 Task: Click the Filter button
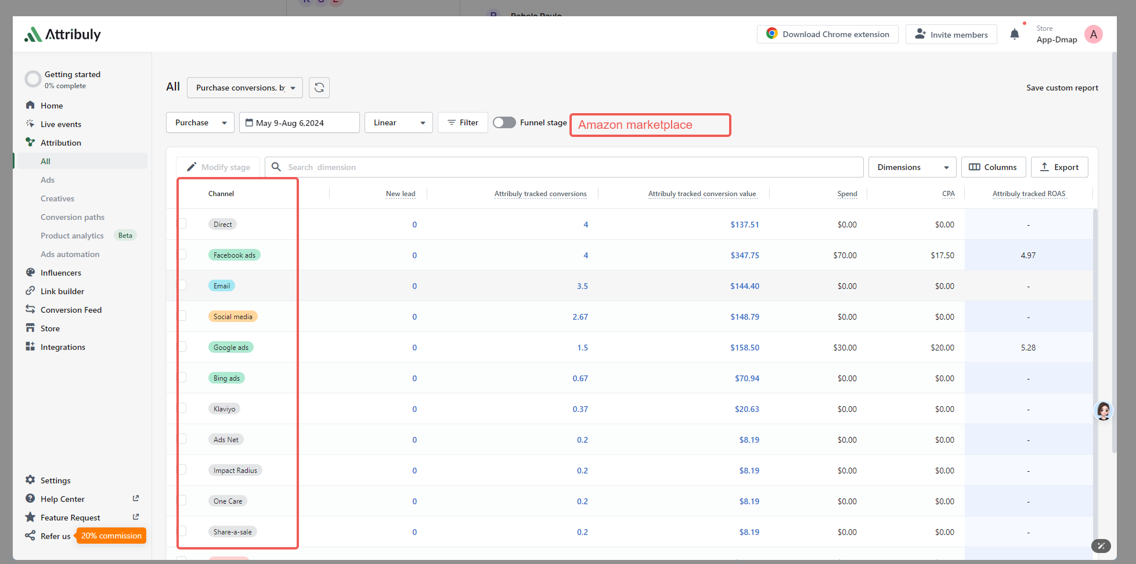click(x=463, y=122)
